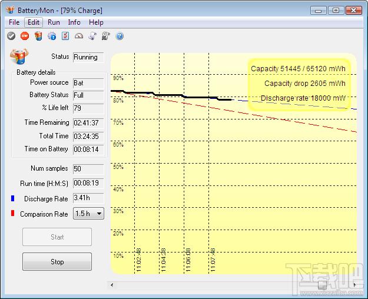Open the Edit menu
The image size is (368, 299).
(34, 22)
